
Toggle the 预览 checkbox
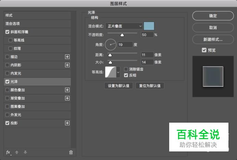click(204, 50)
